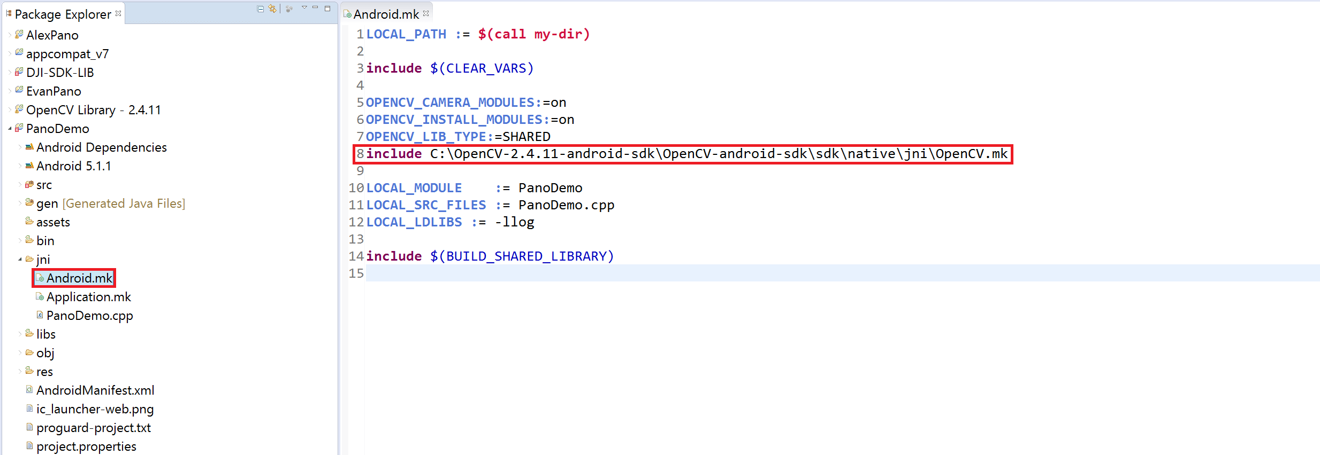This screenshot has width=1320, height=455.
Task: Close the Android.mk editor tab
Action: [x=426, y=13]
